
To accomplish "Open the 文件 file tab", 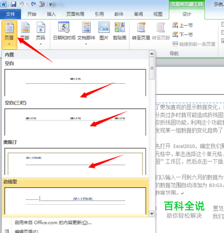I will [10, 14].
